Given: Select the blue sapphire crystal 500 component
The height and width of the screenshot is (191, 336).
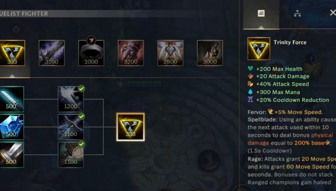Looking at the screenshot, I should [12, 127].
